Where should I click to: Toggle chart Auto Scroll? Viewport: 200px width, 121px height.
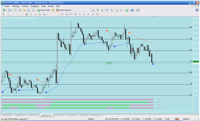coord(117,10)
